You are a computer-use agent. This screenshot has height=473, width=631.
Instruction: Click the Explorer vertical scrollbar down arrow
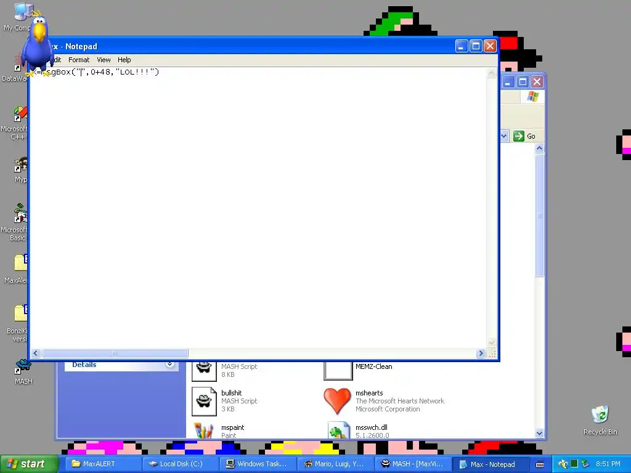[x=539, y=433]
